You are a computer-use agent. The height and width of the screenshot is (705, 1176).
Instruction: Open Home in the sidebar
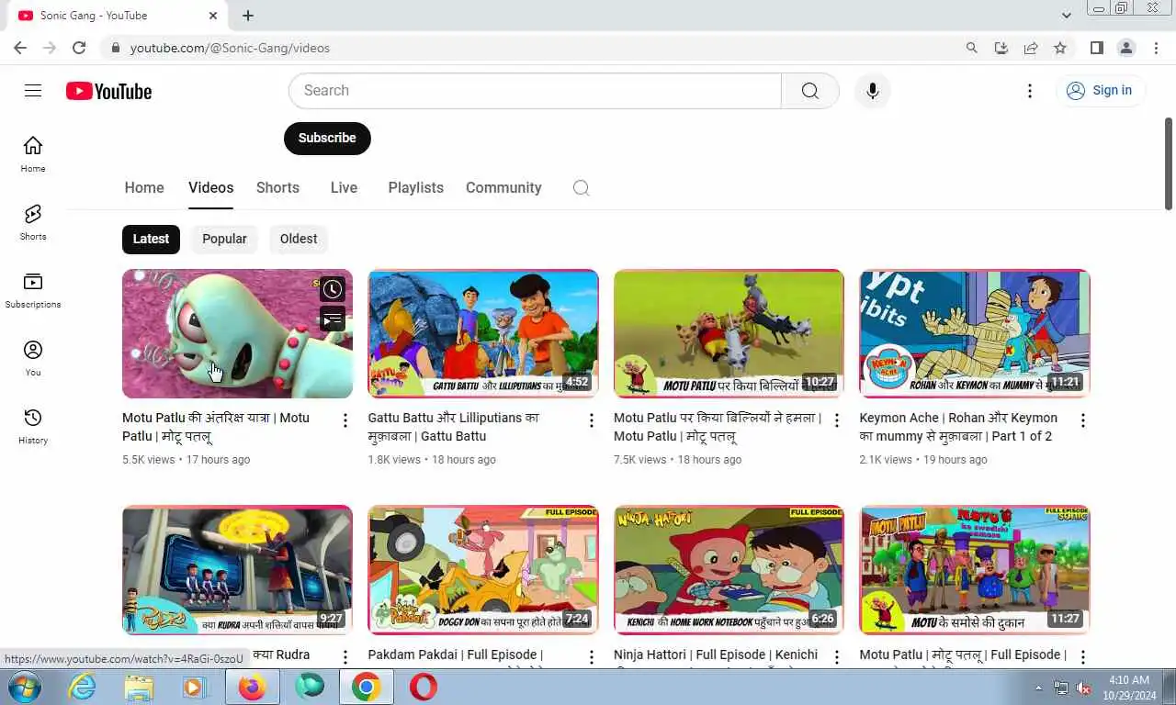[33, 153]
